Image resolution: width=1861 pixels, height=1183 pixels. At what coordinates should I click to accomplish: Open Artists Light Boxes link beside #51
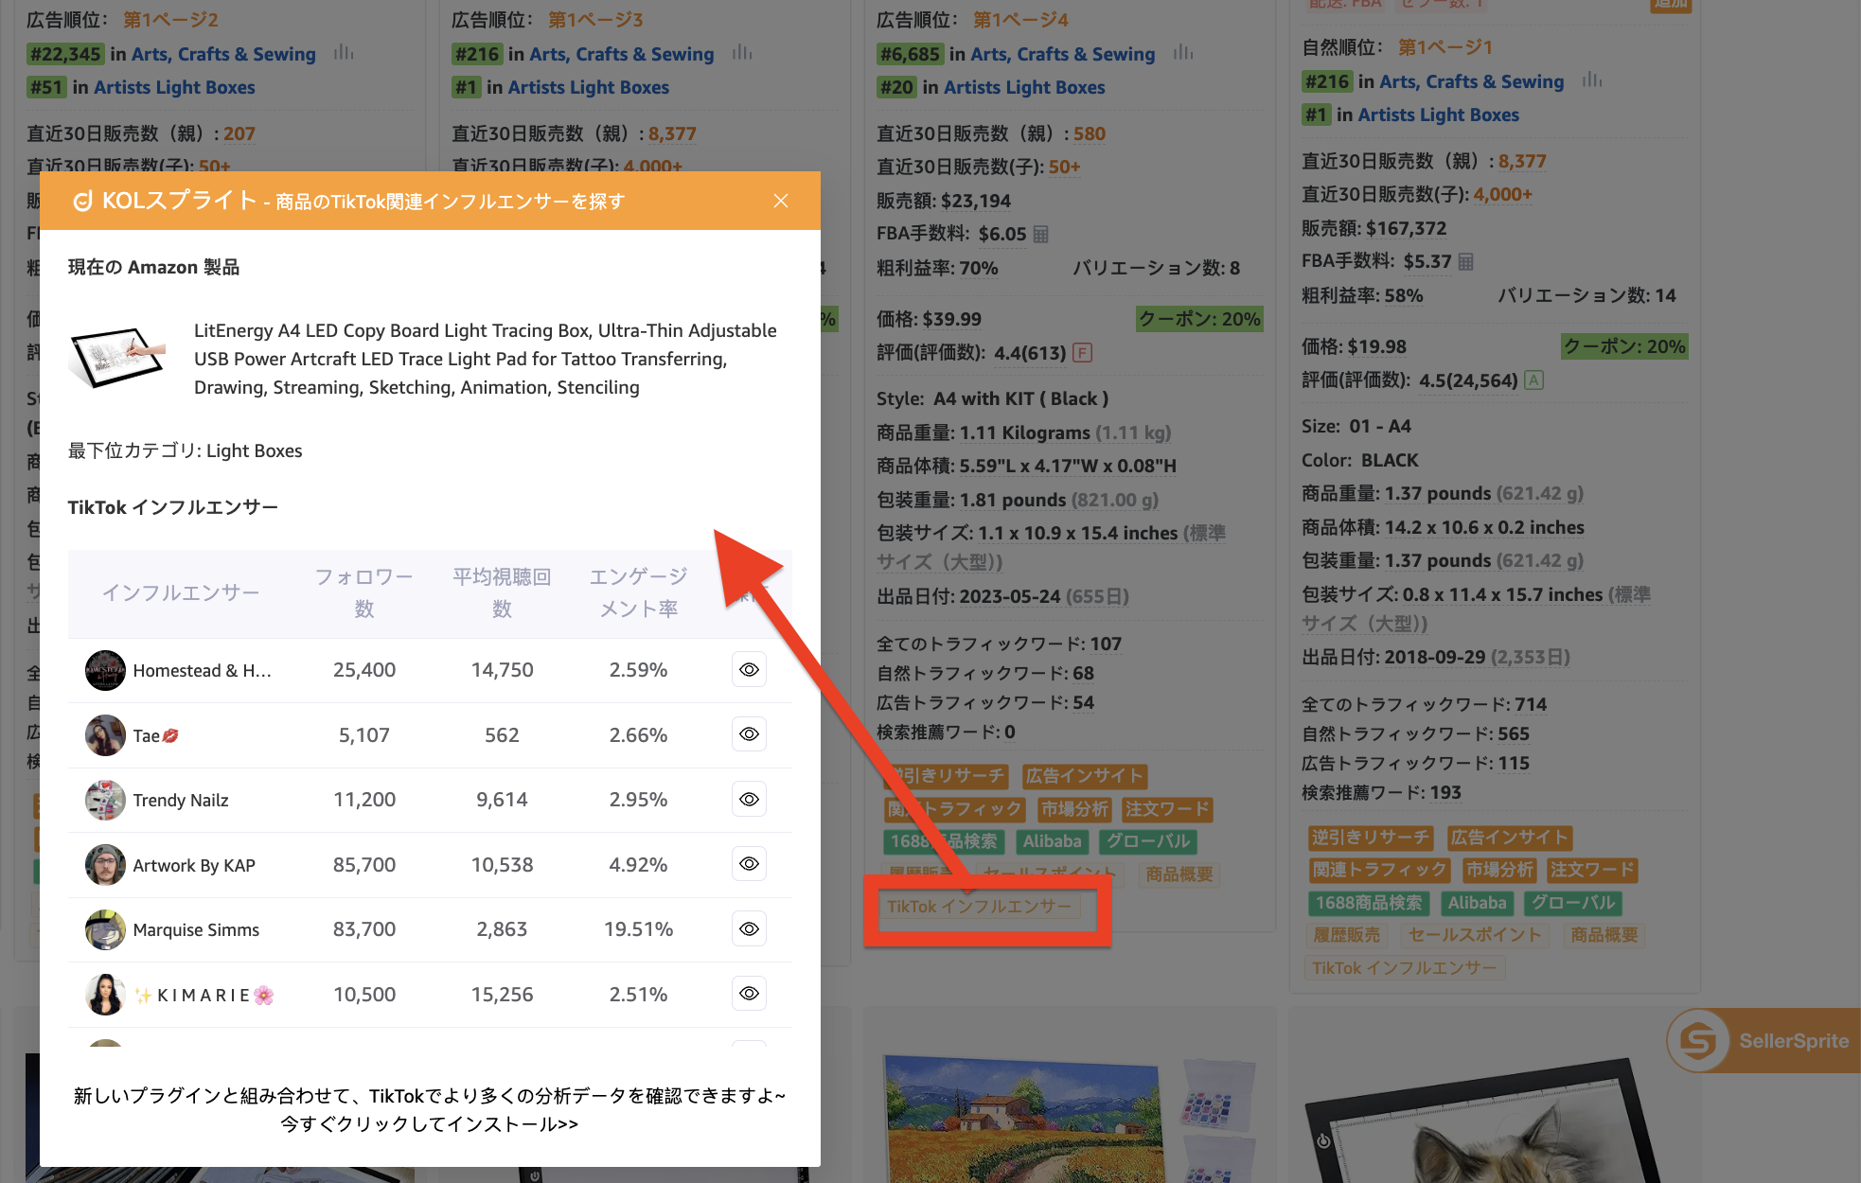pyautogui.click(x=174, y=87)
